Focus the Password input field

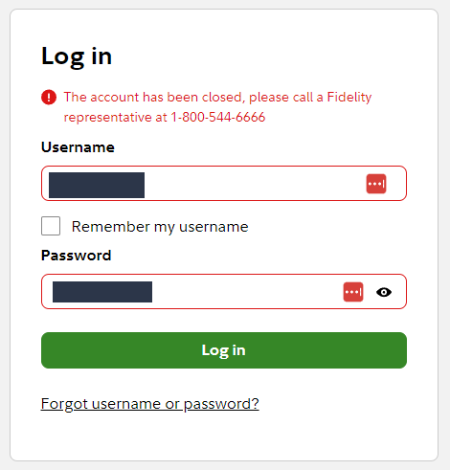[224, 291]
